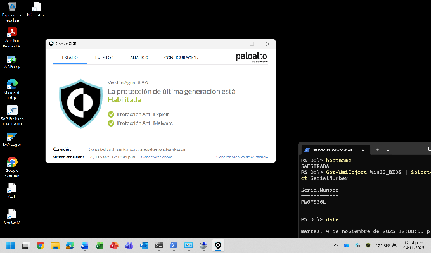Open OneDrive from the system tray

(x=346, y=245)
